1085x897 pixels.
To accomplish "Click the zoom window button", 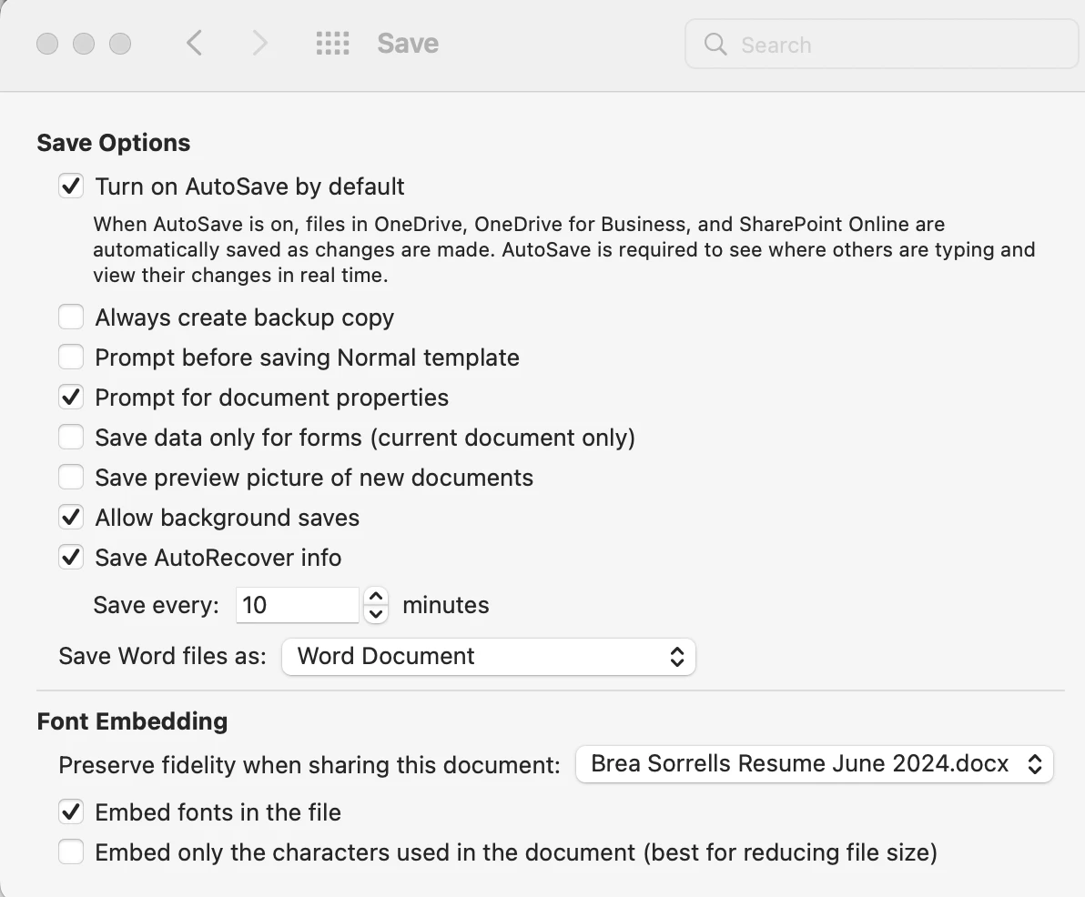I will coord(120,44).
